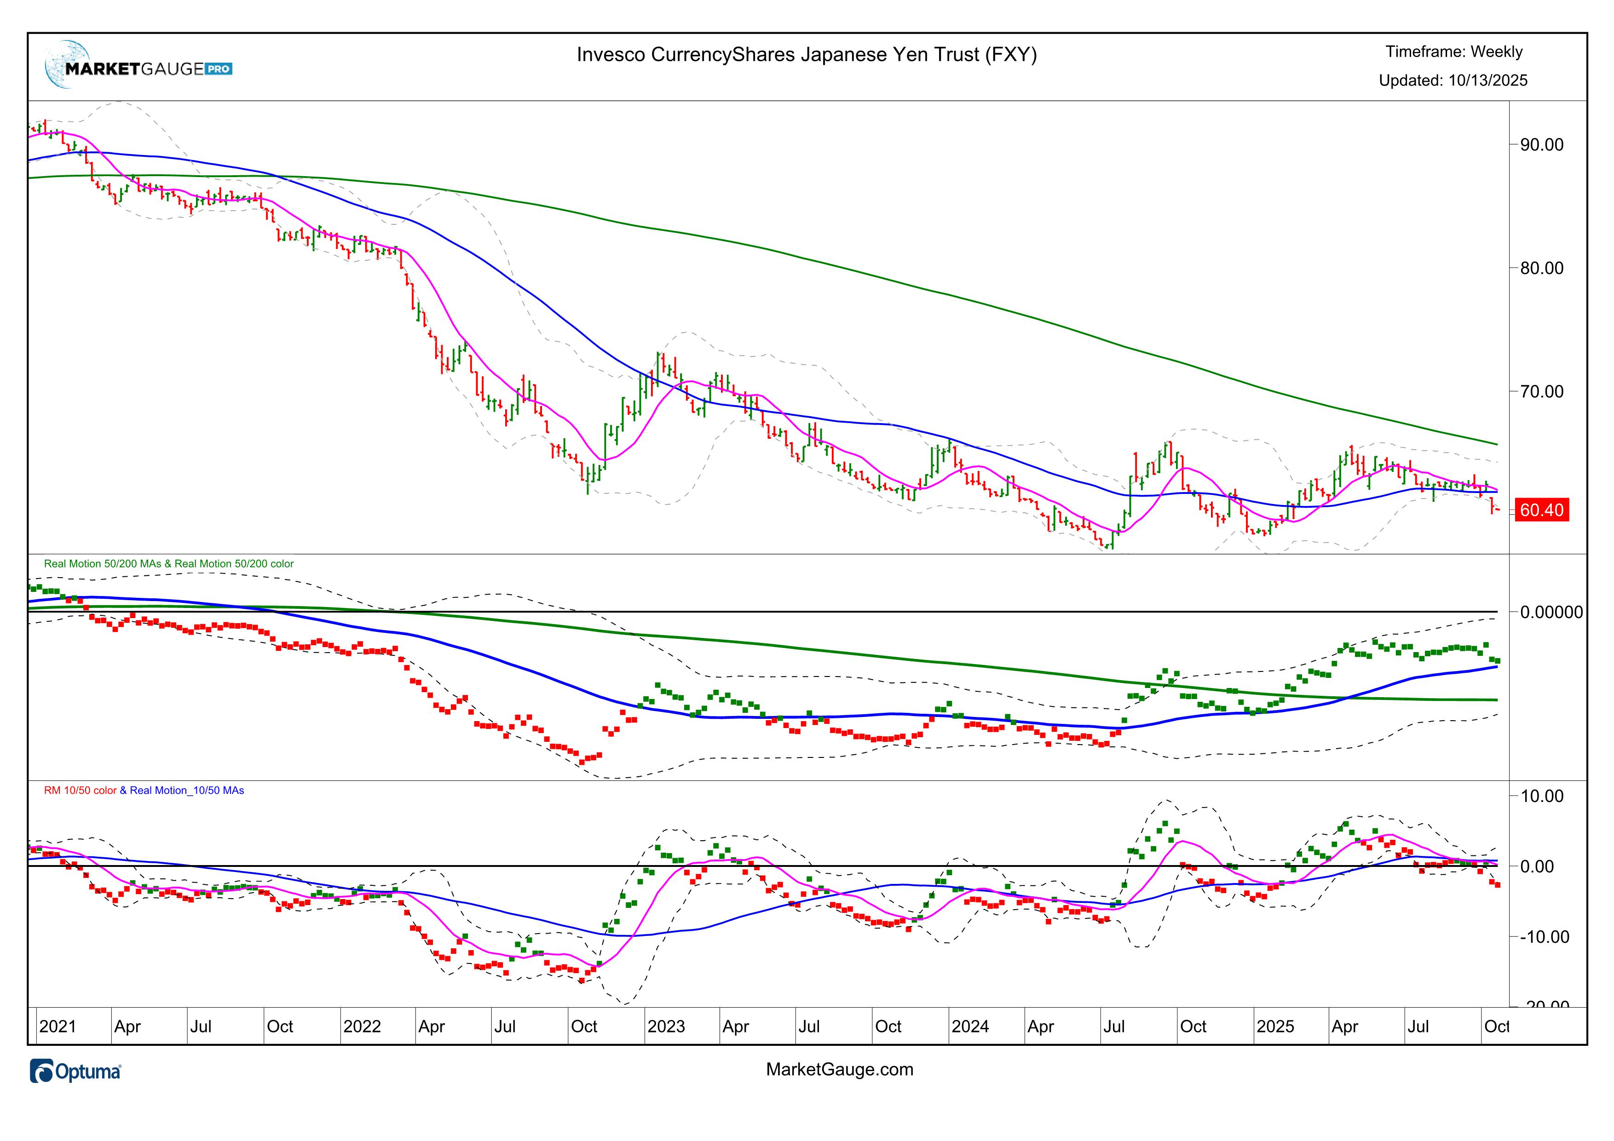1614x1141 pixels.
Task: Select the 2025 marker on time axis
Action: coord(1275,1026)
